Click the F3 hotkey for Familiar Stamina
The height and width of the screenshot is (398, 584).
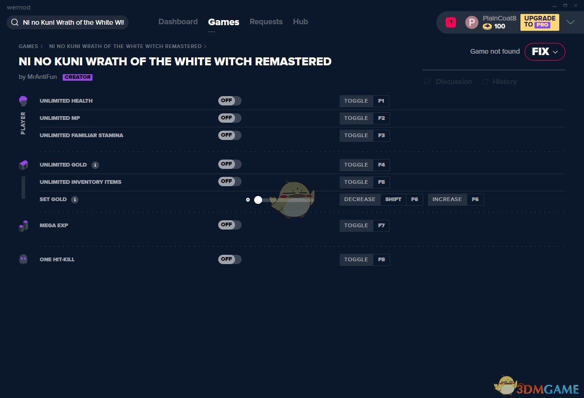coord(382,136)
